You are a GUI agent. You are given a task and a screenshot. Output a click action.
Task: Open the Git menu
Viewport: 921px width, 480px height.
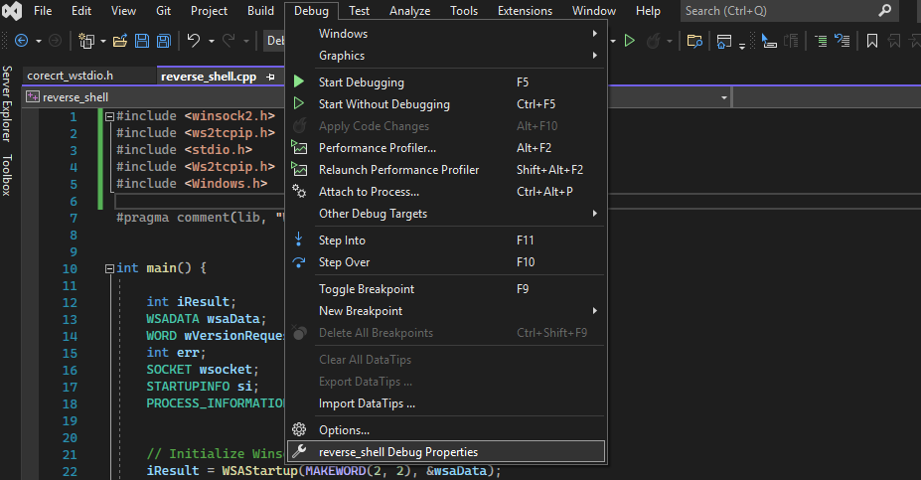163,11
